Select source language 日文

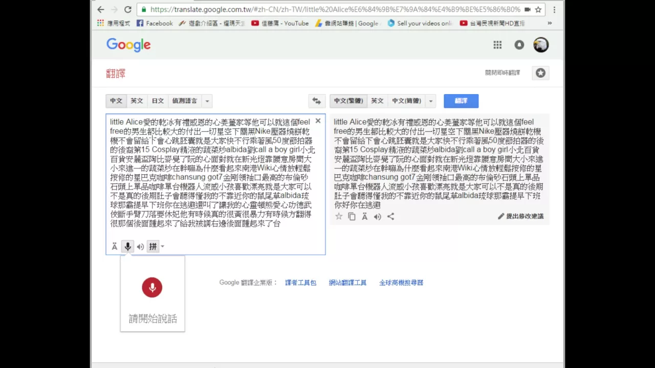[x=158, y=101]
